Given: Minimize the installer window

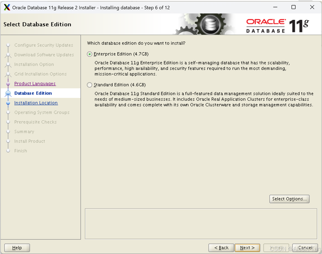Looking at the screenshot, I should [x=275, y=7].
